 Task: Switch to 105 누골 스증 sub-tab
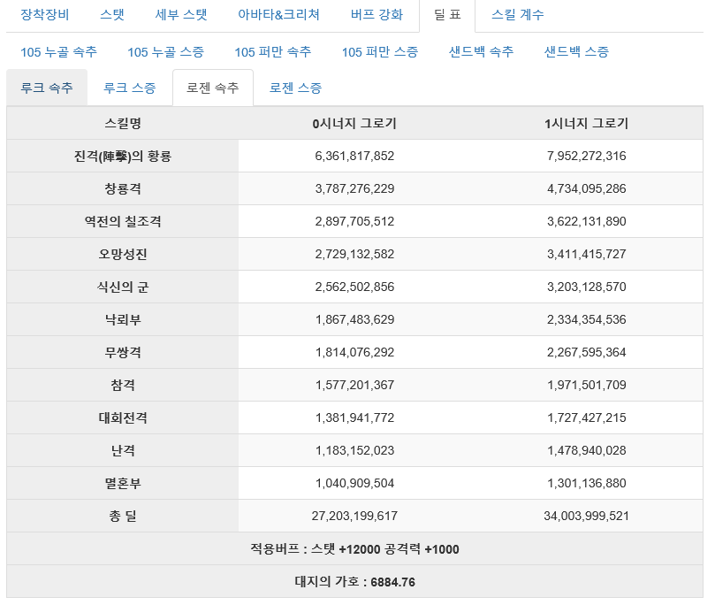[x=165, y=52]
